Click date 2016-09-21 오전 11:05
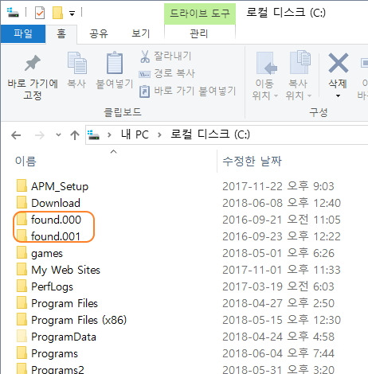The width and height of the screenshot is (368, 374). click(x=281, y=220)
